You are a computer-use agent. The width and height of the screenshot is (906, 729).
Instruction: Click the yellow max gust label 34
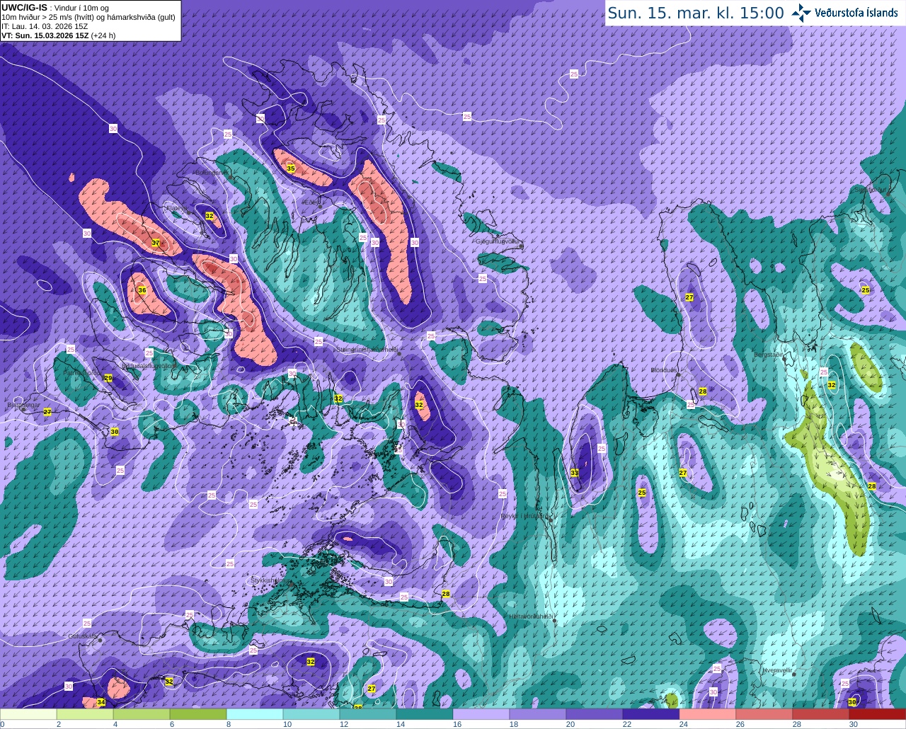pyautogui.click(x=101, y=702)
